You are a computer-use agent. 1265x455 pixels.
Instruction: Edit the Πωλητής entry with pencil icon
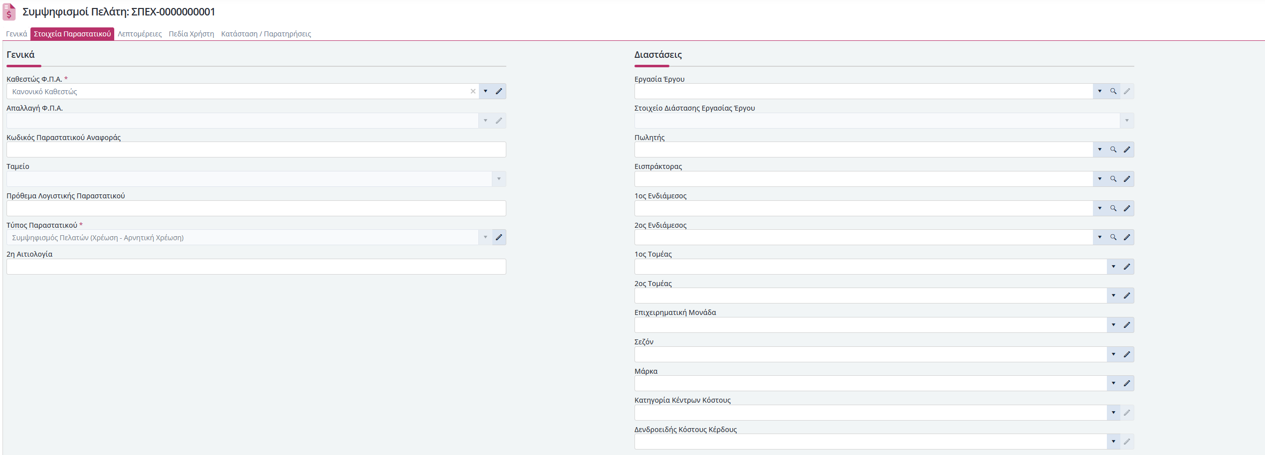(x=1127, y=150)
